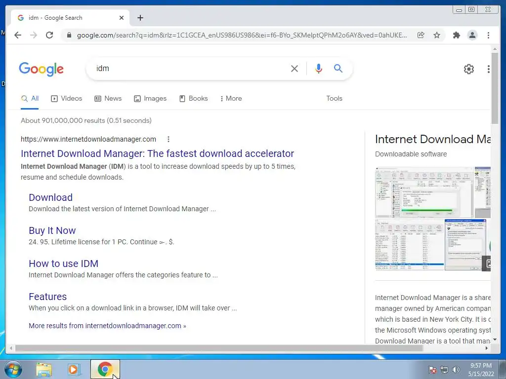Click inside the idm search box

click(190, 68)
